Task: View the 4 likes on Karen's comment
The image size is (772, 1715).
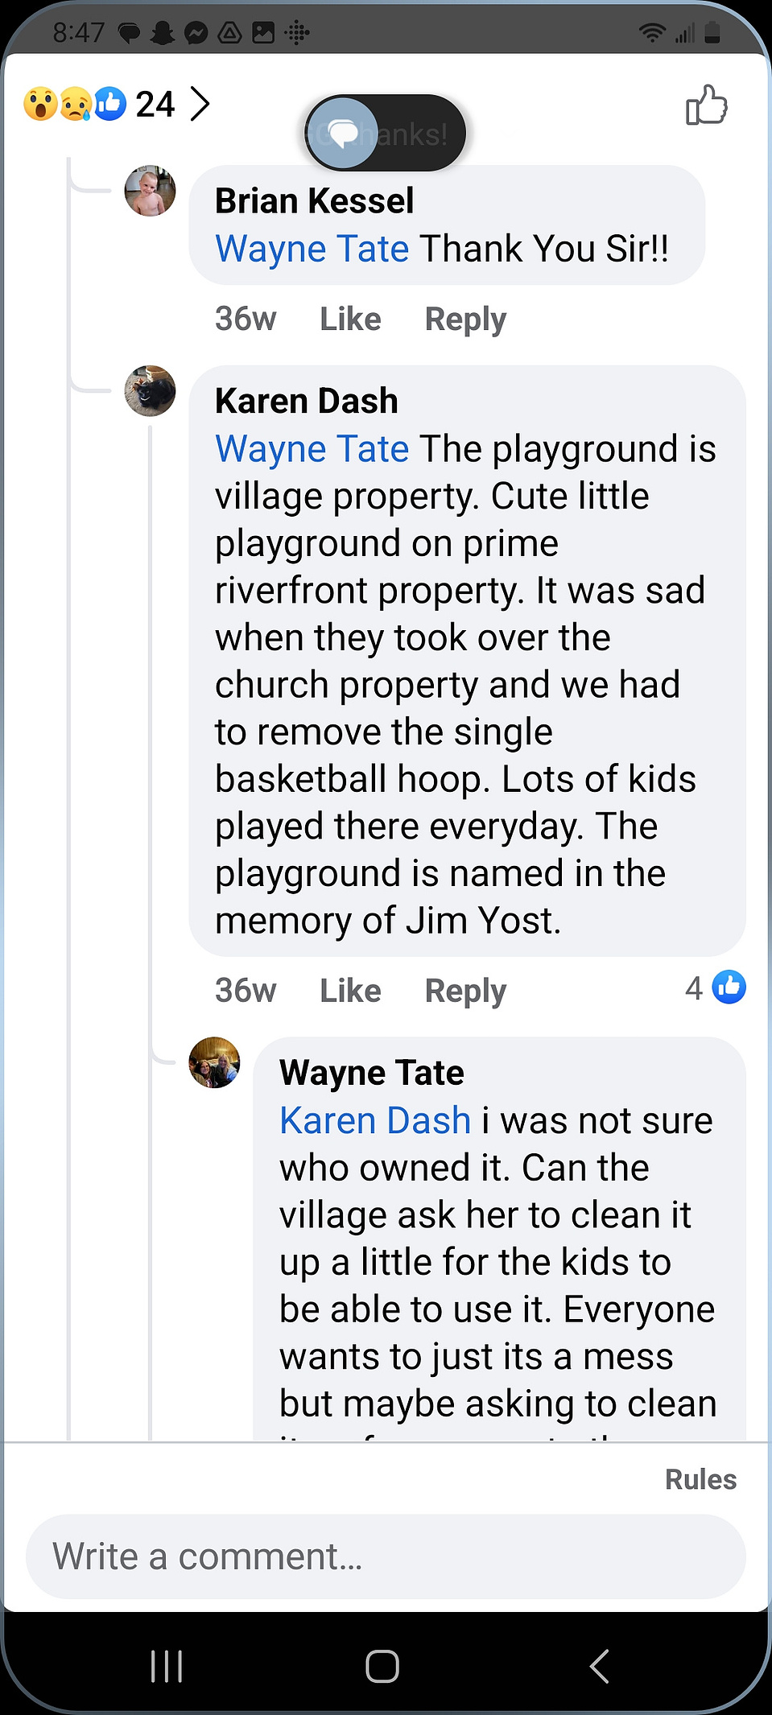Action: (716, 987)
